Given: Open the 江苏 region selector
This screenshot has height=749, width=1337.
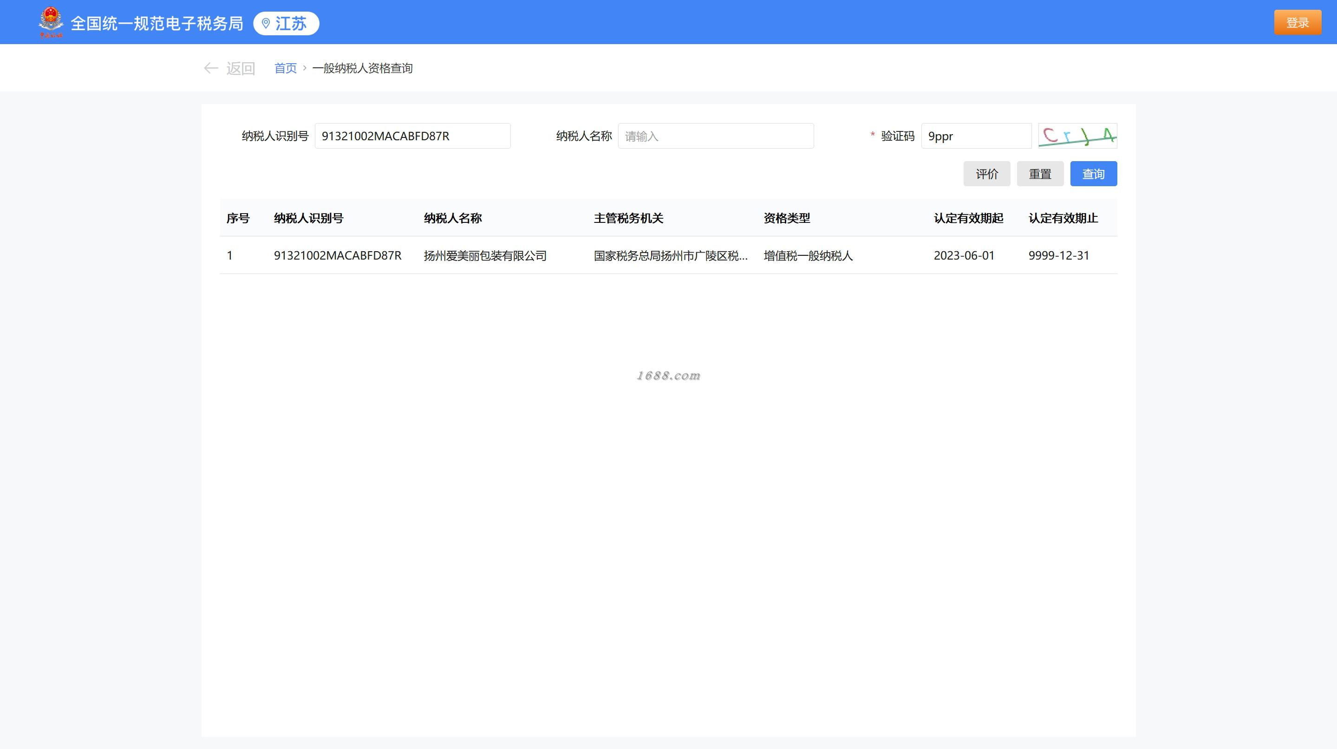Looking at the screenshot, I should (290, 23).
